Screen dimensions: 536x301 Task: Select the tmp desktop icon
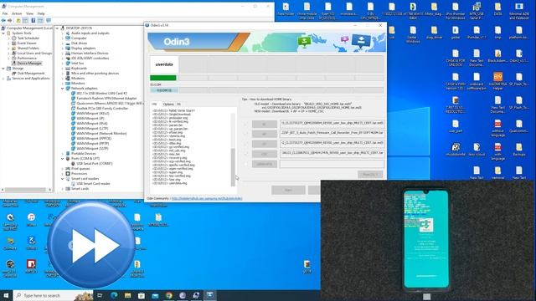pyautogui.click(x=497, y=33)
